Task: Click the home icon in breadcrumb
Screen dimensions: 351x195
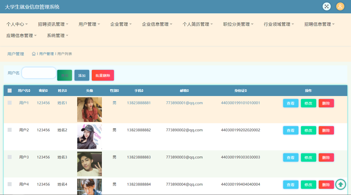Action: [x=34, y=54]
